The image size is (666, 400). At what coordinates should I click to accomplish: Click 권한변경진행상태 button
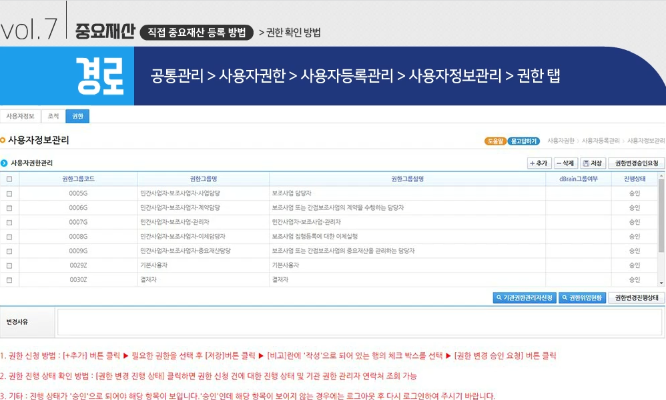(x=636, y=298)
